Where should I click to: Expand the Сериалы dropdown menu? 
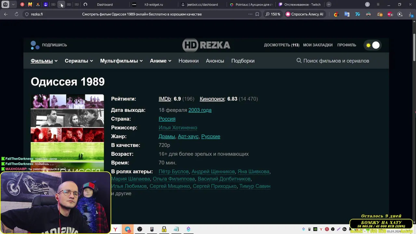[x=79, y=61]
